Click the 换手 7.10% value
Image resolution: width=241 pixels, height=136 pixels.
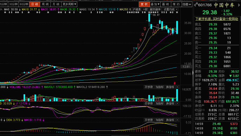213,85
